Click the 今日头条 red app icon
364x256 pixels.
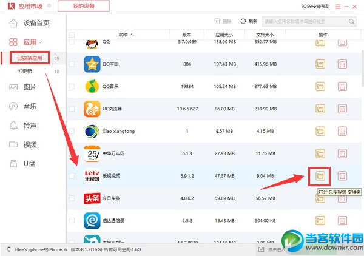92,198
